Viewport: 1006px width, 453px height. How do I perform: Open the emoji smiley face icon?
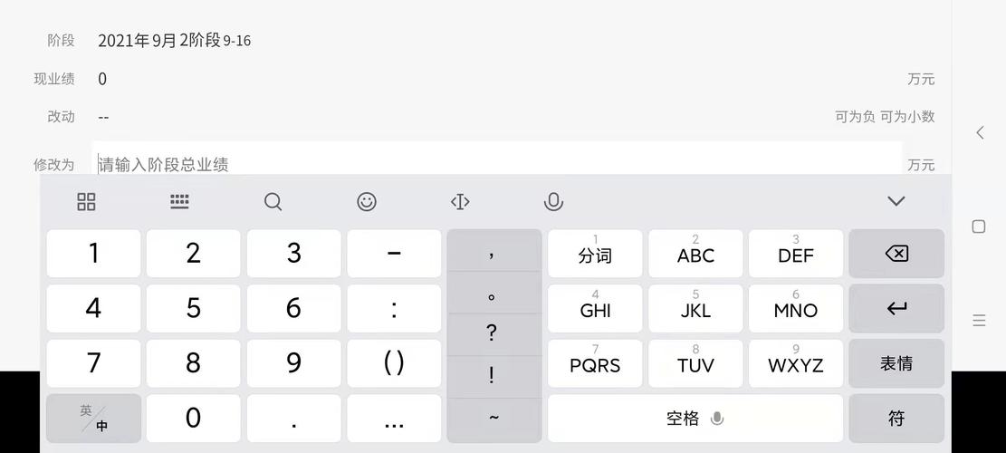coord(367,201)
